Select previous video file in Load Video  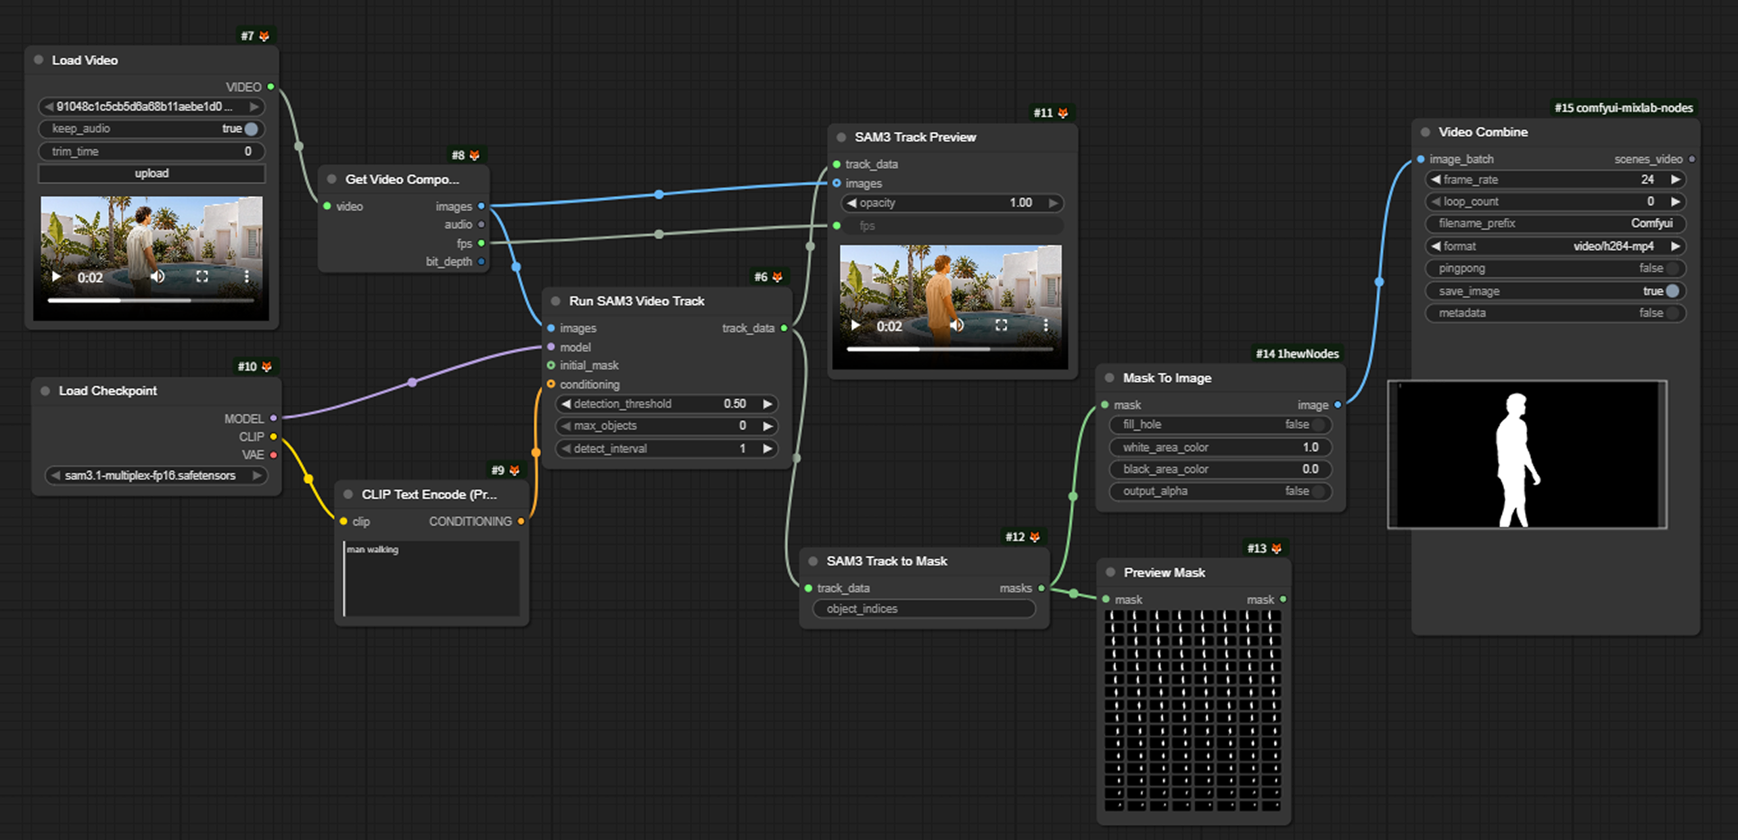click(49, 107)
